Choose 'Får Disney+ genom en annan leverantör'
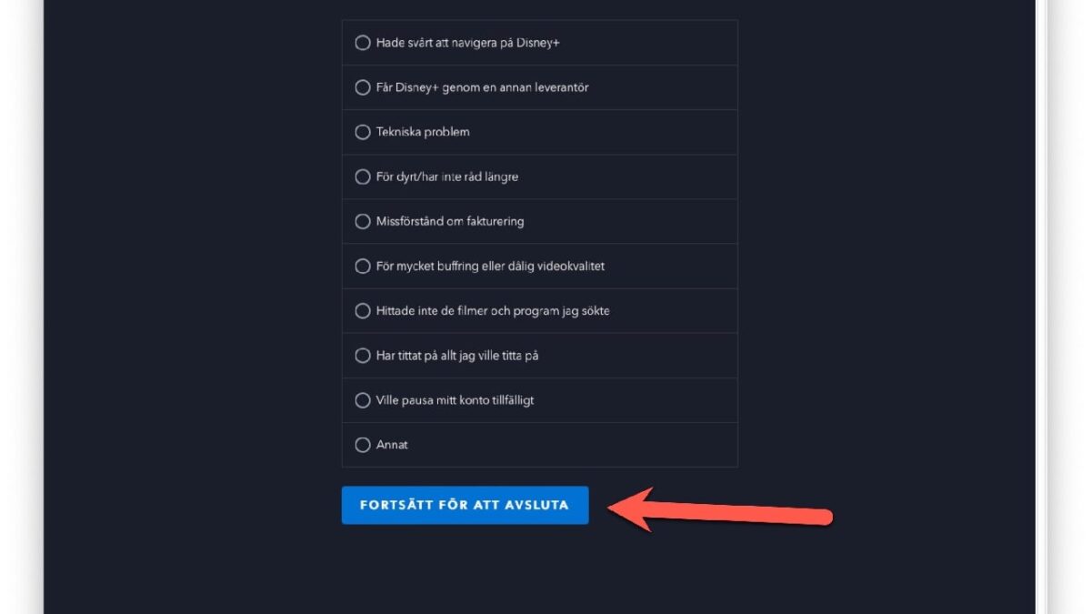 (362, 86)
